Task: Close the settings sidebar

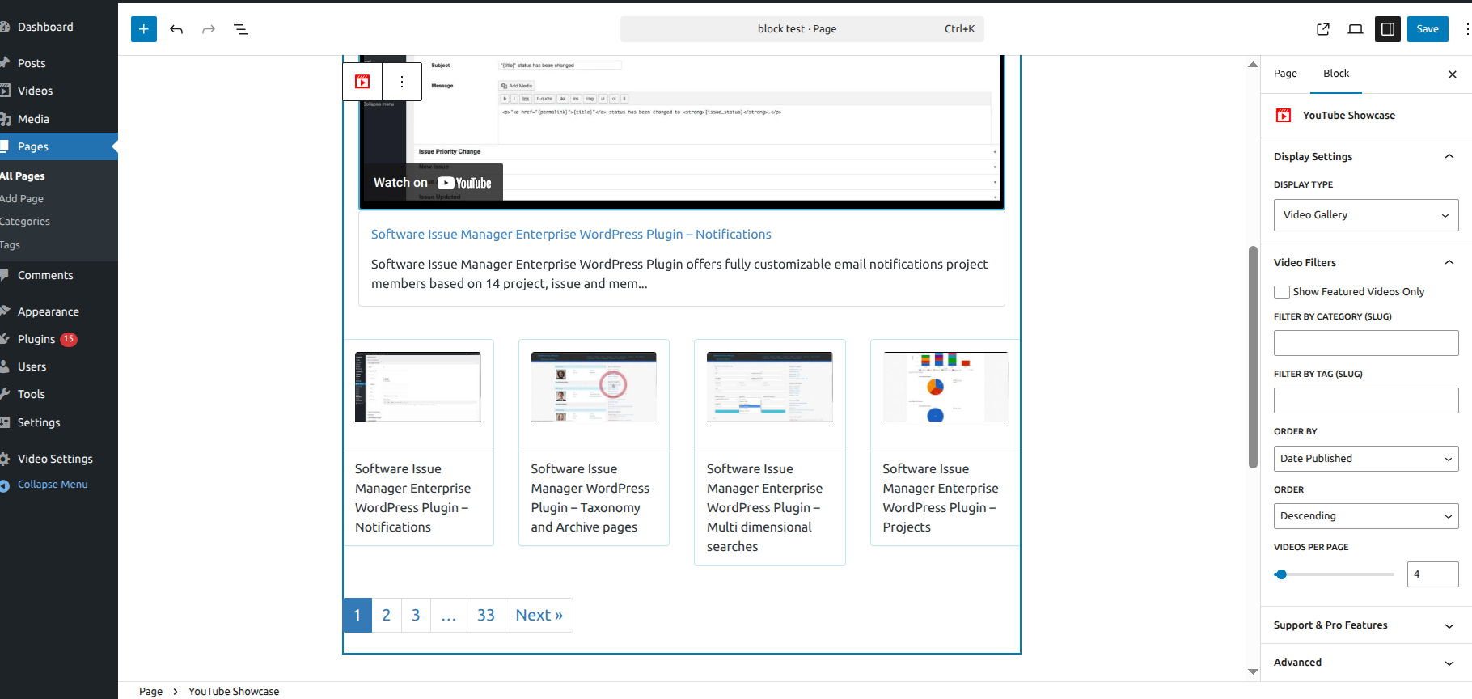Action: [1453, 74]
